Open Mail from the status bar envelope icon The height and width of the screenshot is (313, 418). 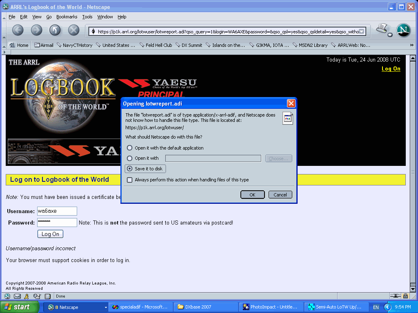tap(17, 296)
